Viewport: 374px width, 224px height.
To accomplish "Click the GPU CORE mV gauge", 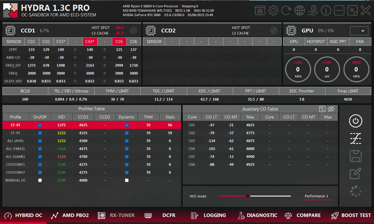I will [327, 69].
